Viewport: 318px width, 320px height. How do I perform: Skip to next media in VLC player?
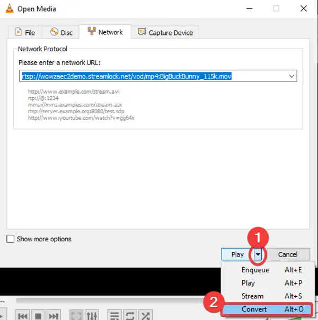click(54, 316)
